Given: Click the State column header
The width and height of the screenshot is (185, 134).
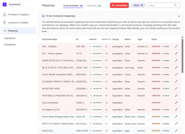Looking at the screenshot, I should (x=154, y=39).
